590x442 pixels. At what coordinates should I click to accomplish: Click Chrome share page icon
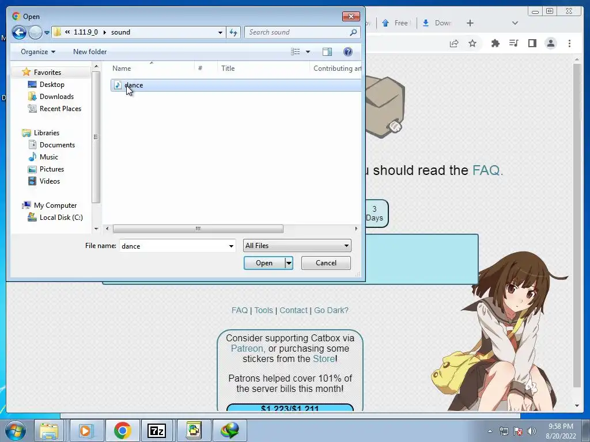[x=454, y=43]
